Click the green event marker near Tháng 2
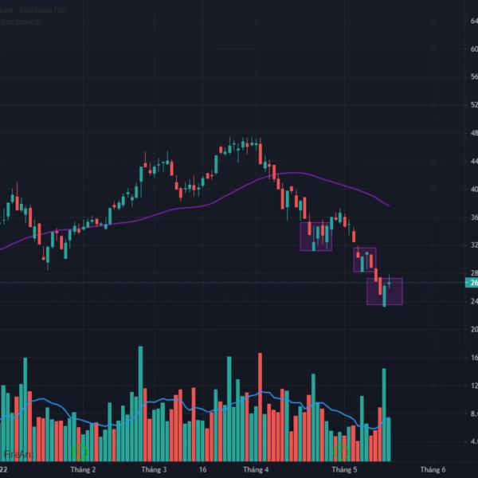478x478 pixels. click(x=80, y=453)
